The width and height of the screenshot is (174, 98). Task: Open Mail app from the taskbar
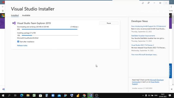click(x=59, y=96)
